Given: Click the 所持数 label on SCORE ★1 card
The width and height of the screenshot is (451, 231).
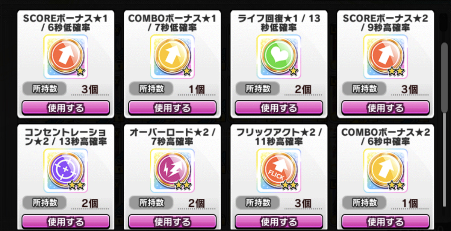Looking at the screenshot, I should (x=45, y=88).
